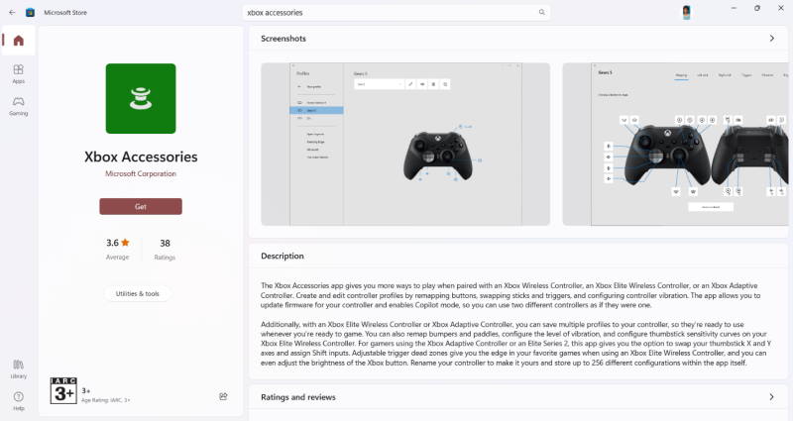Open the second controller mapping screenshot
The width and height of the screenshot is (793, 421).
676,144
